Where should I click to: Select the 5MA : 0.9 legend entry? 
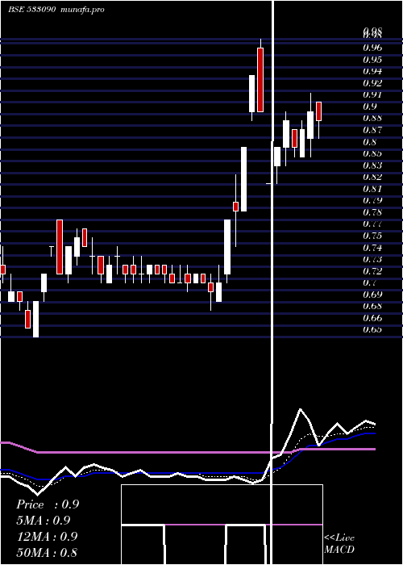(x=44, y=520)
